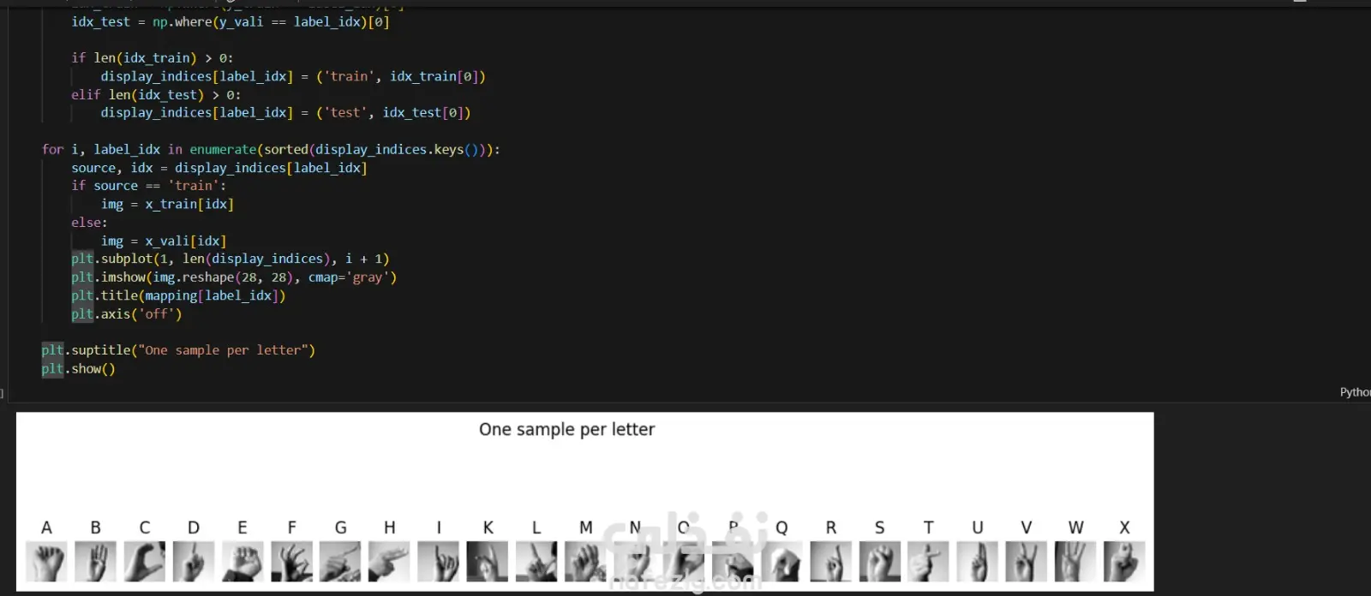Select the hand sign image under H
Viewport: 1371px width, 596px height.
click(389, 562)
